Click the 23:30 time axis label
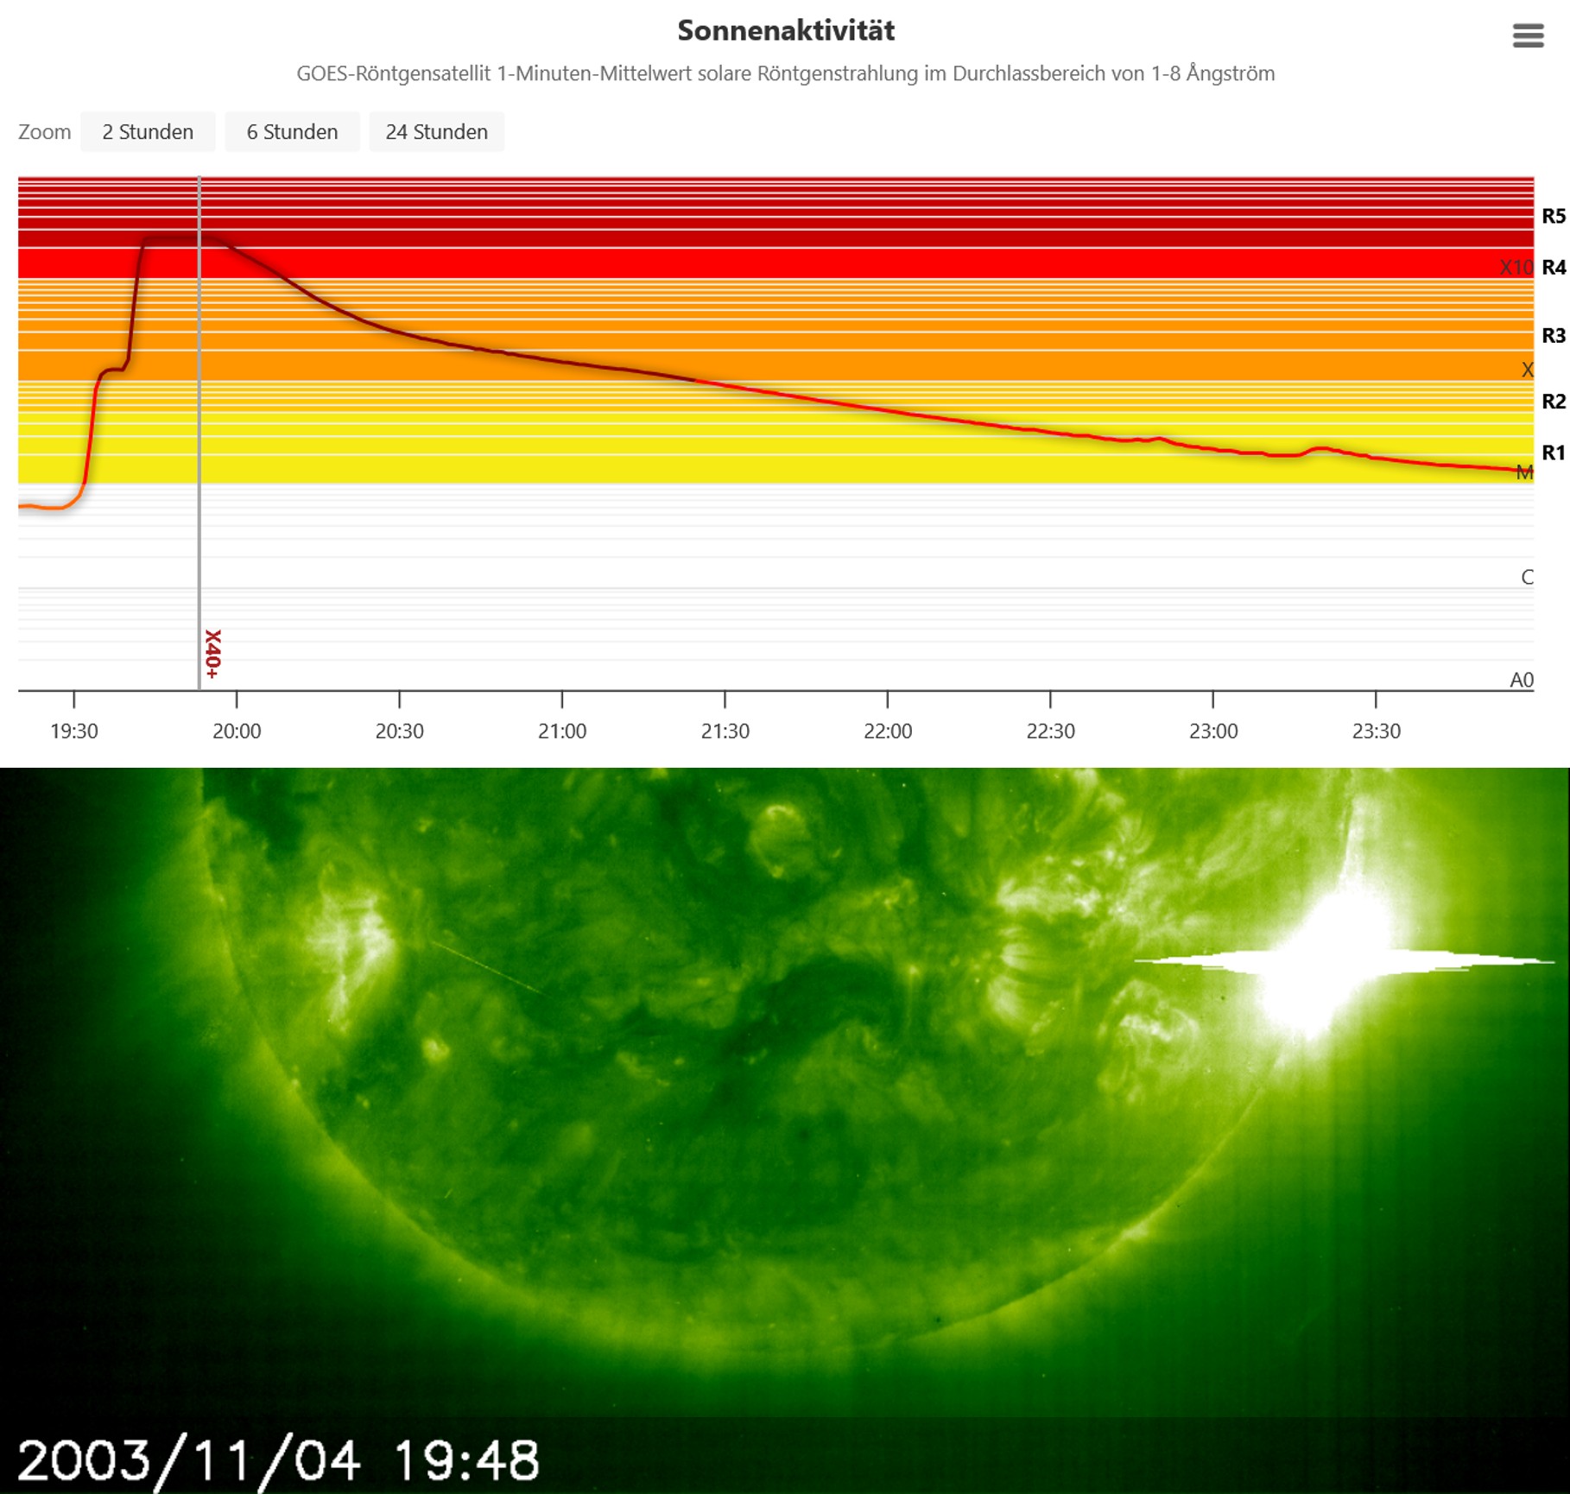1570x1494 pixels. click(1376, 731)
